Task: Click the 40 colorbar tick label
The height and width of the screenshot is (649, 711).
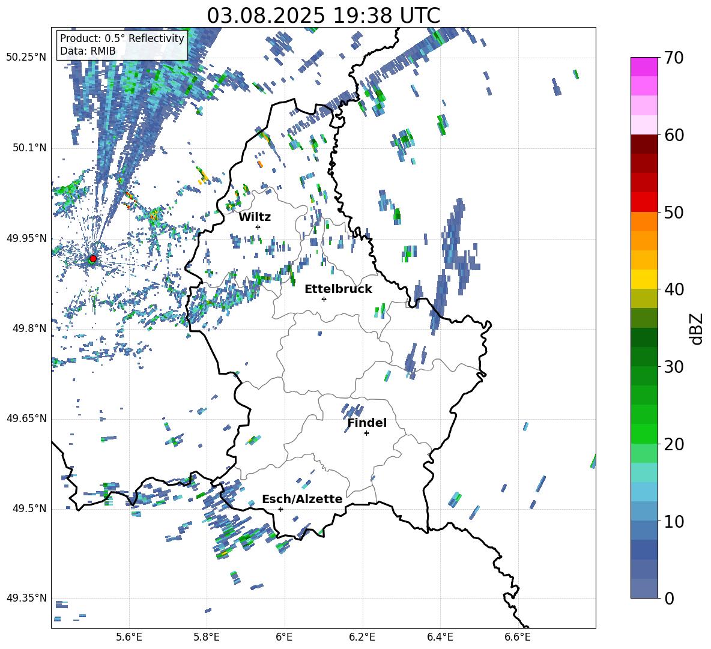Action: point(674,289)
